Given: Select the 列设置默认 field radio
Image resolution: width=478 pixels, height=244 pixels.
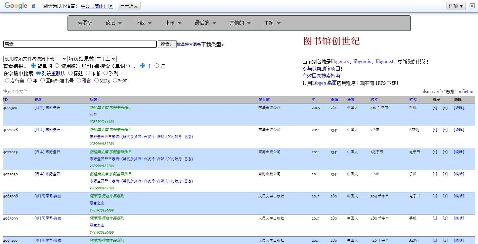Looking at the screenshot, I should 38,73.
